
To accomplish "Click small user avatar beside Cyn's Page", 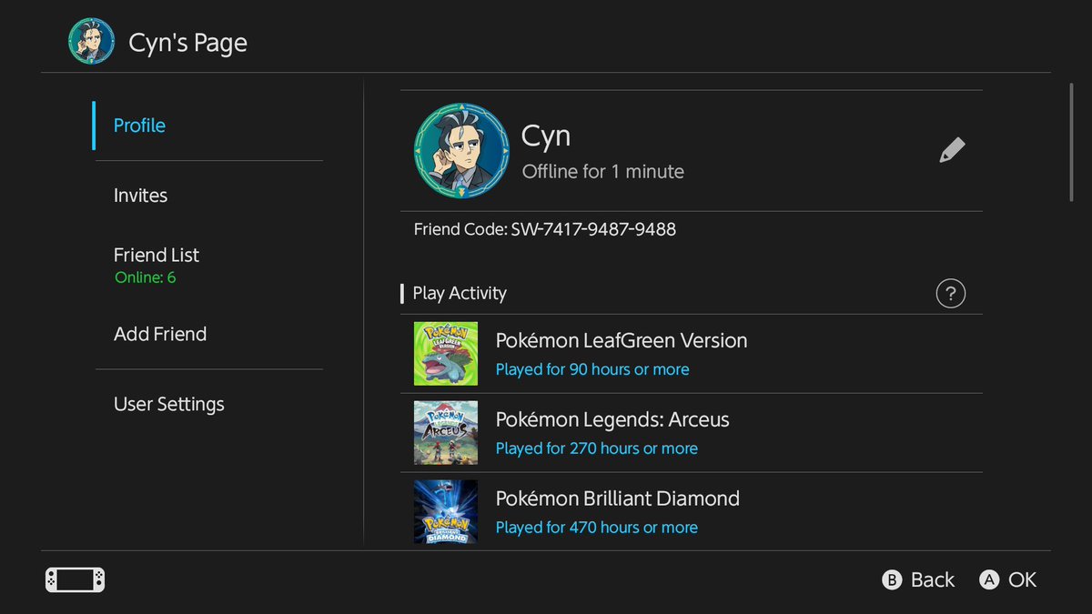I will 91,42.
